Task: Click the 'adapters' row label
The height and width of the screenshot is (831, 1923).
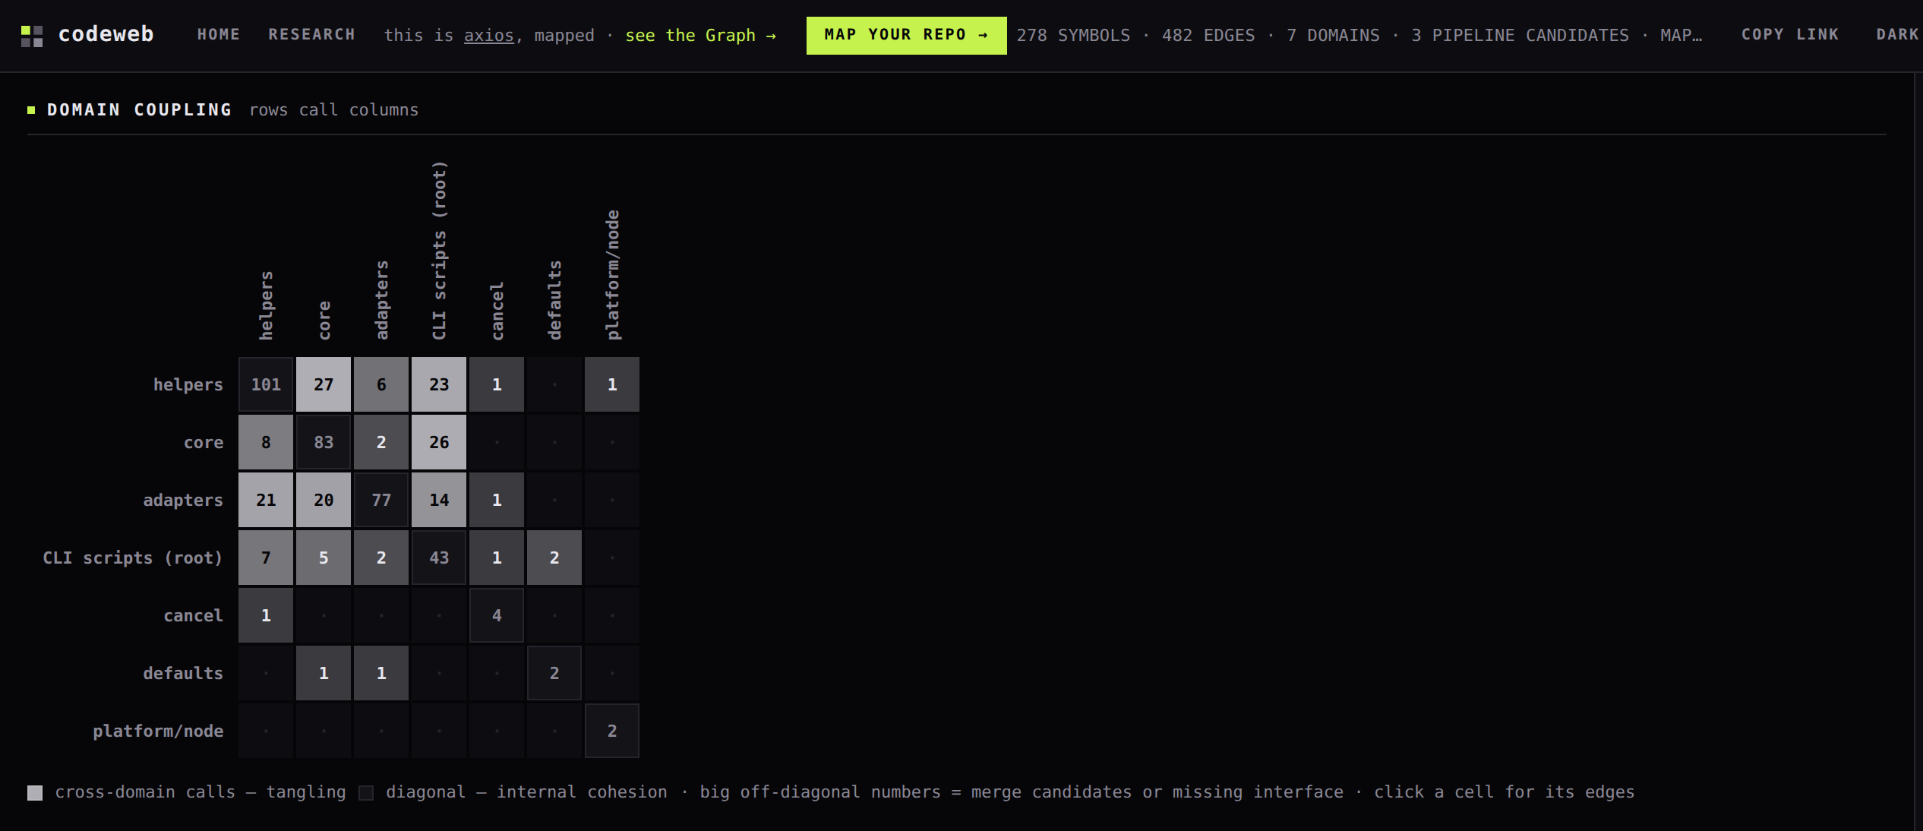Action: click(x=183, y=501)
